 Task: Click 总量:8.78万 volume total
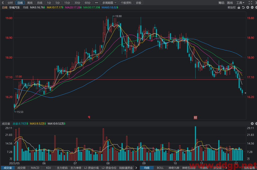[x=20, y=124]
